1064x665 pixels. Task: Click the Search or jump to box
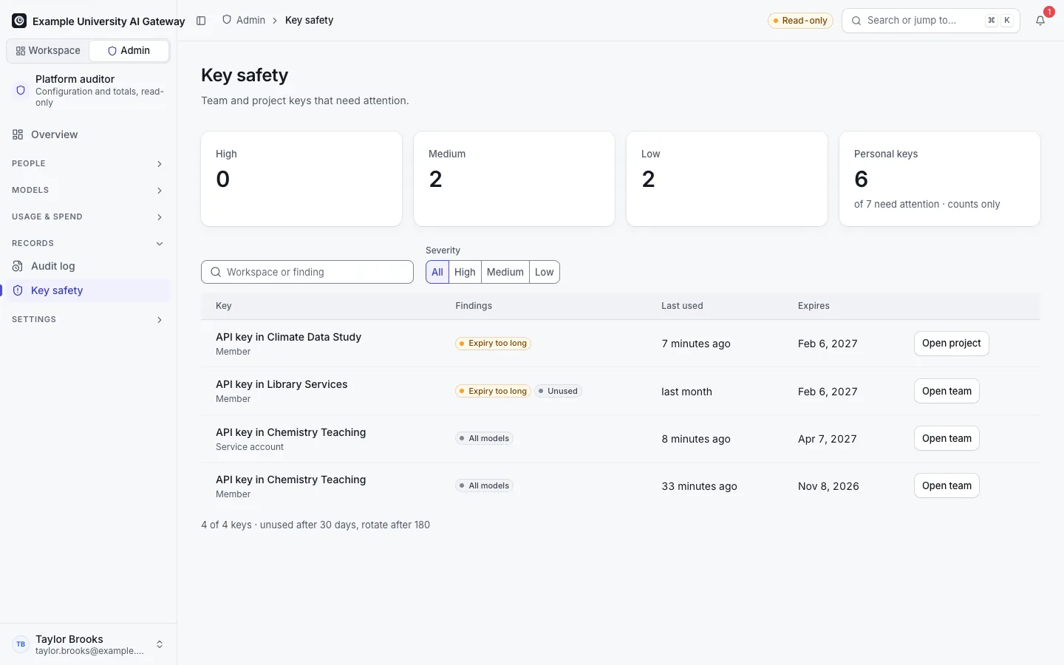point(931,21)
